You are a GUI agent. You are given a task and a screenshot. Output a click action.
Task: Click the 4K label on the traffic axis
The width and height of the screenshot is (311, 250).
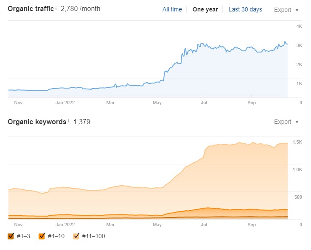pos(299,26)
